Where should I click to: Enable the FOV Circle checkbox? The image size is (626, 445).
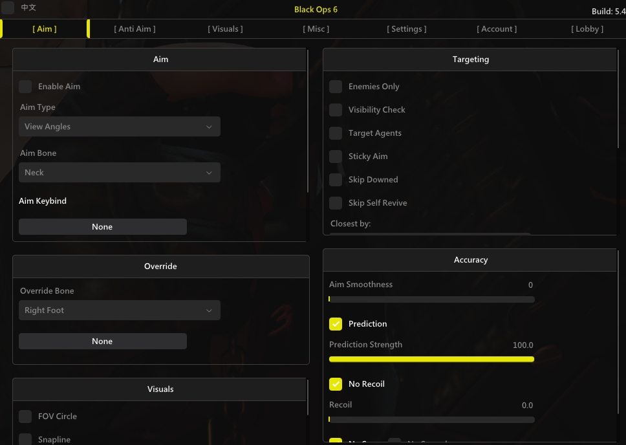(25, 417)
